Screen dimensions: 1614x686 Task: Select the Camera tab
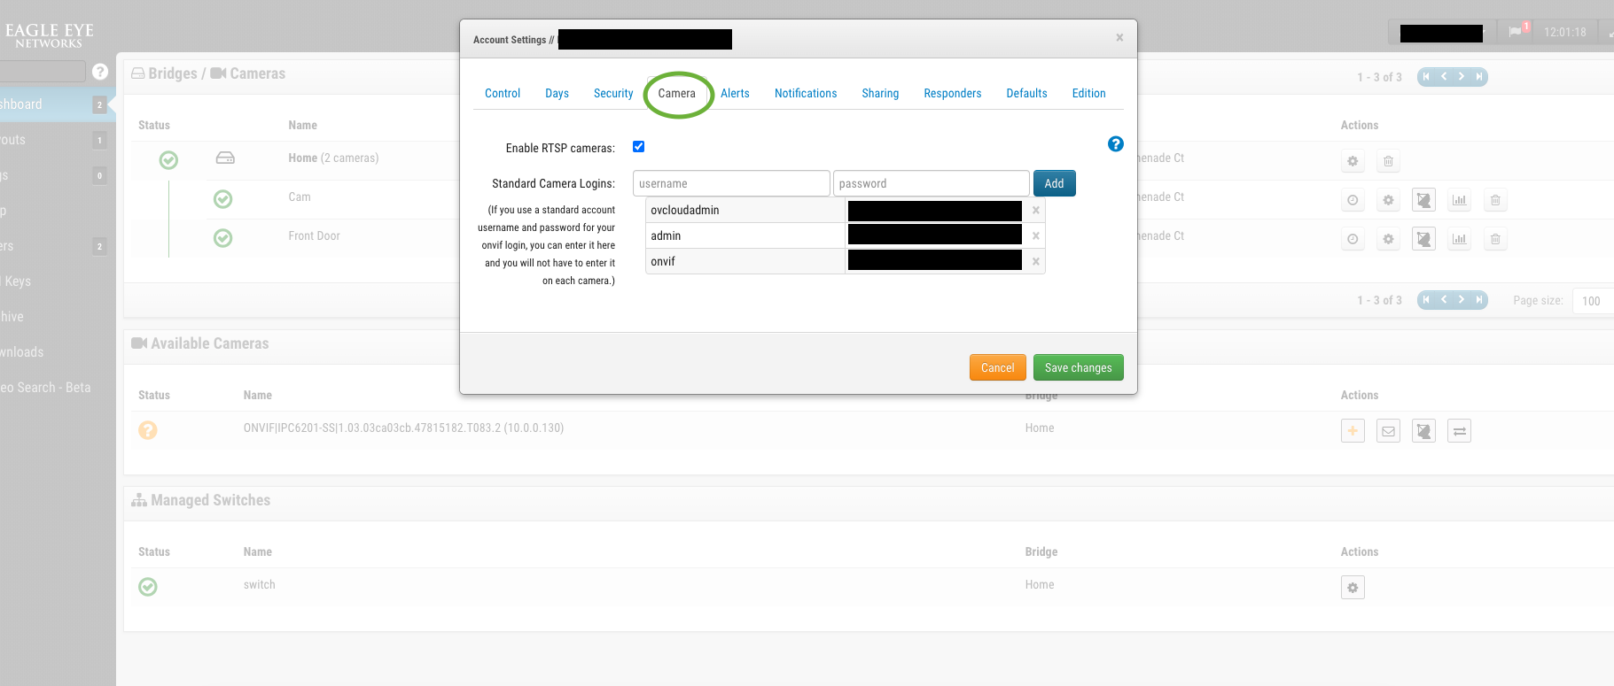677,93
